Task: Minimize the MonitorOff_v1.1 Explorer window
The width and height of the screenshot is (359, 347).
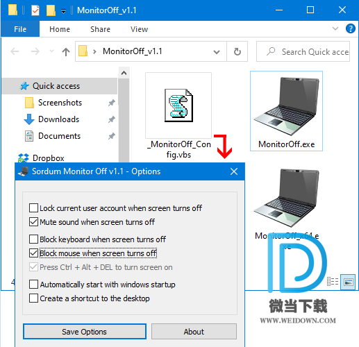Action: coord(279,10)
